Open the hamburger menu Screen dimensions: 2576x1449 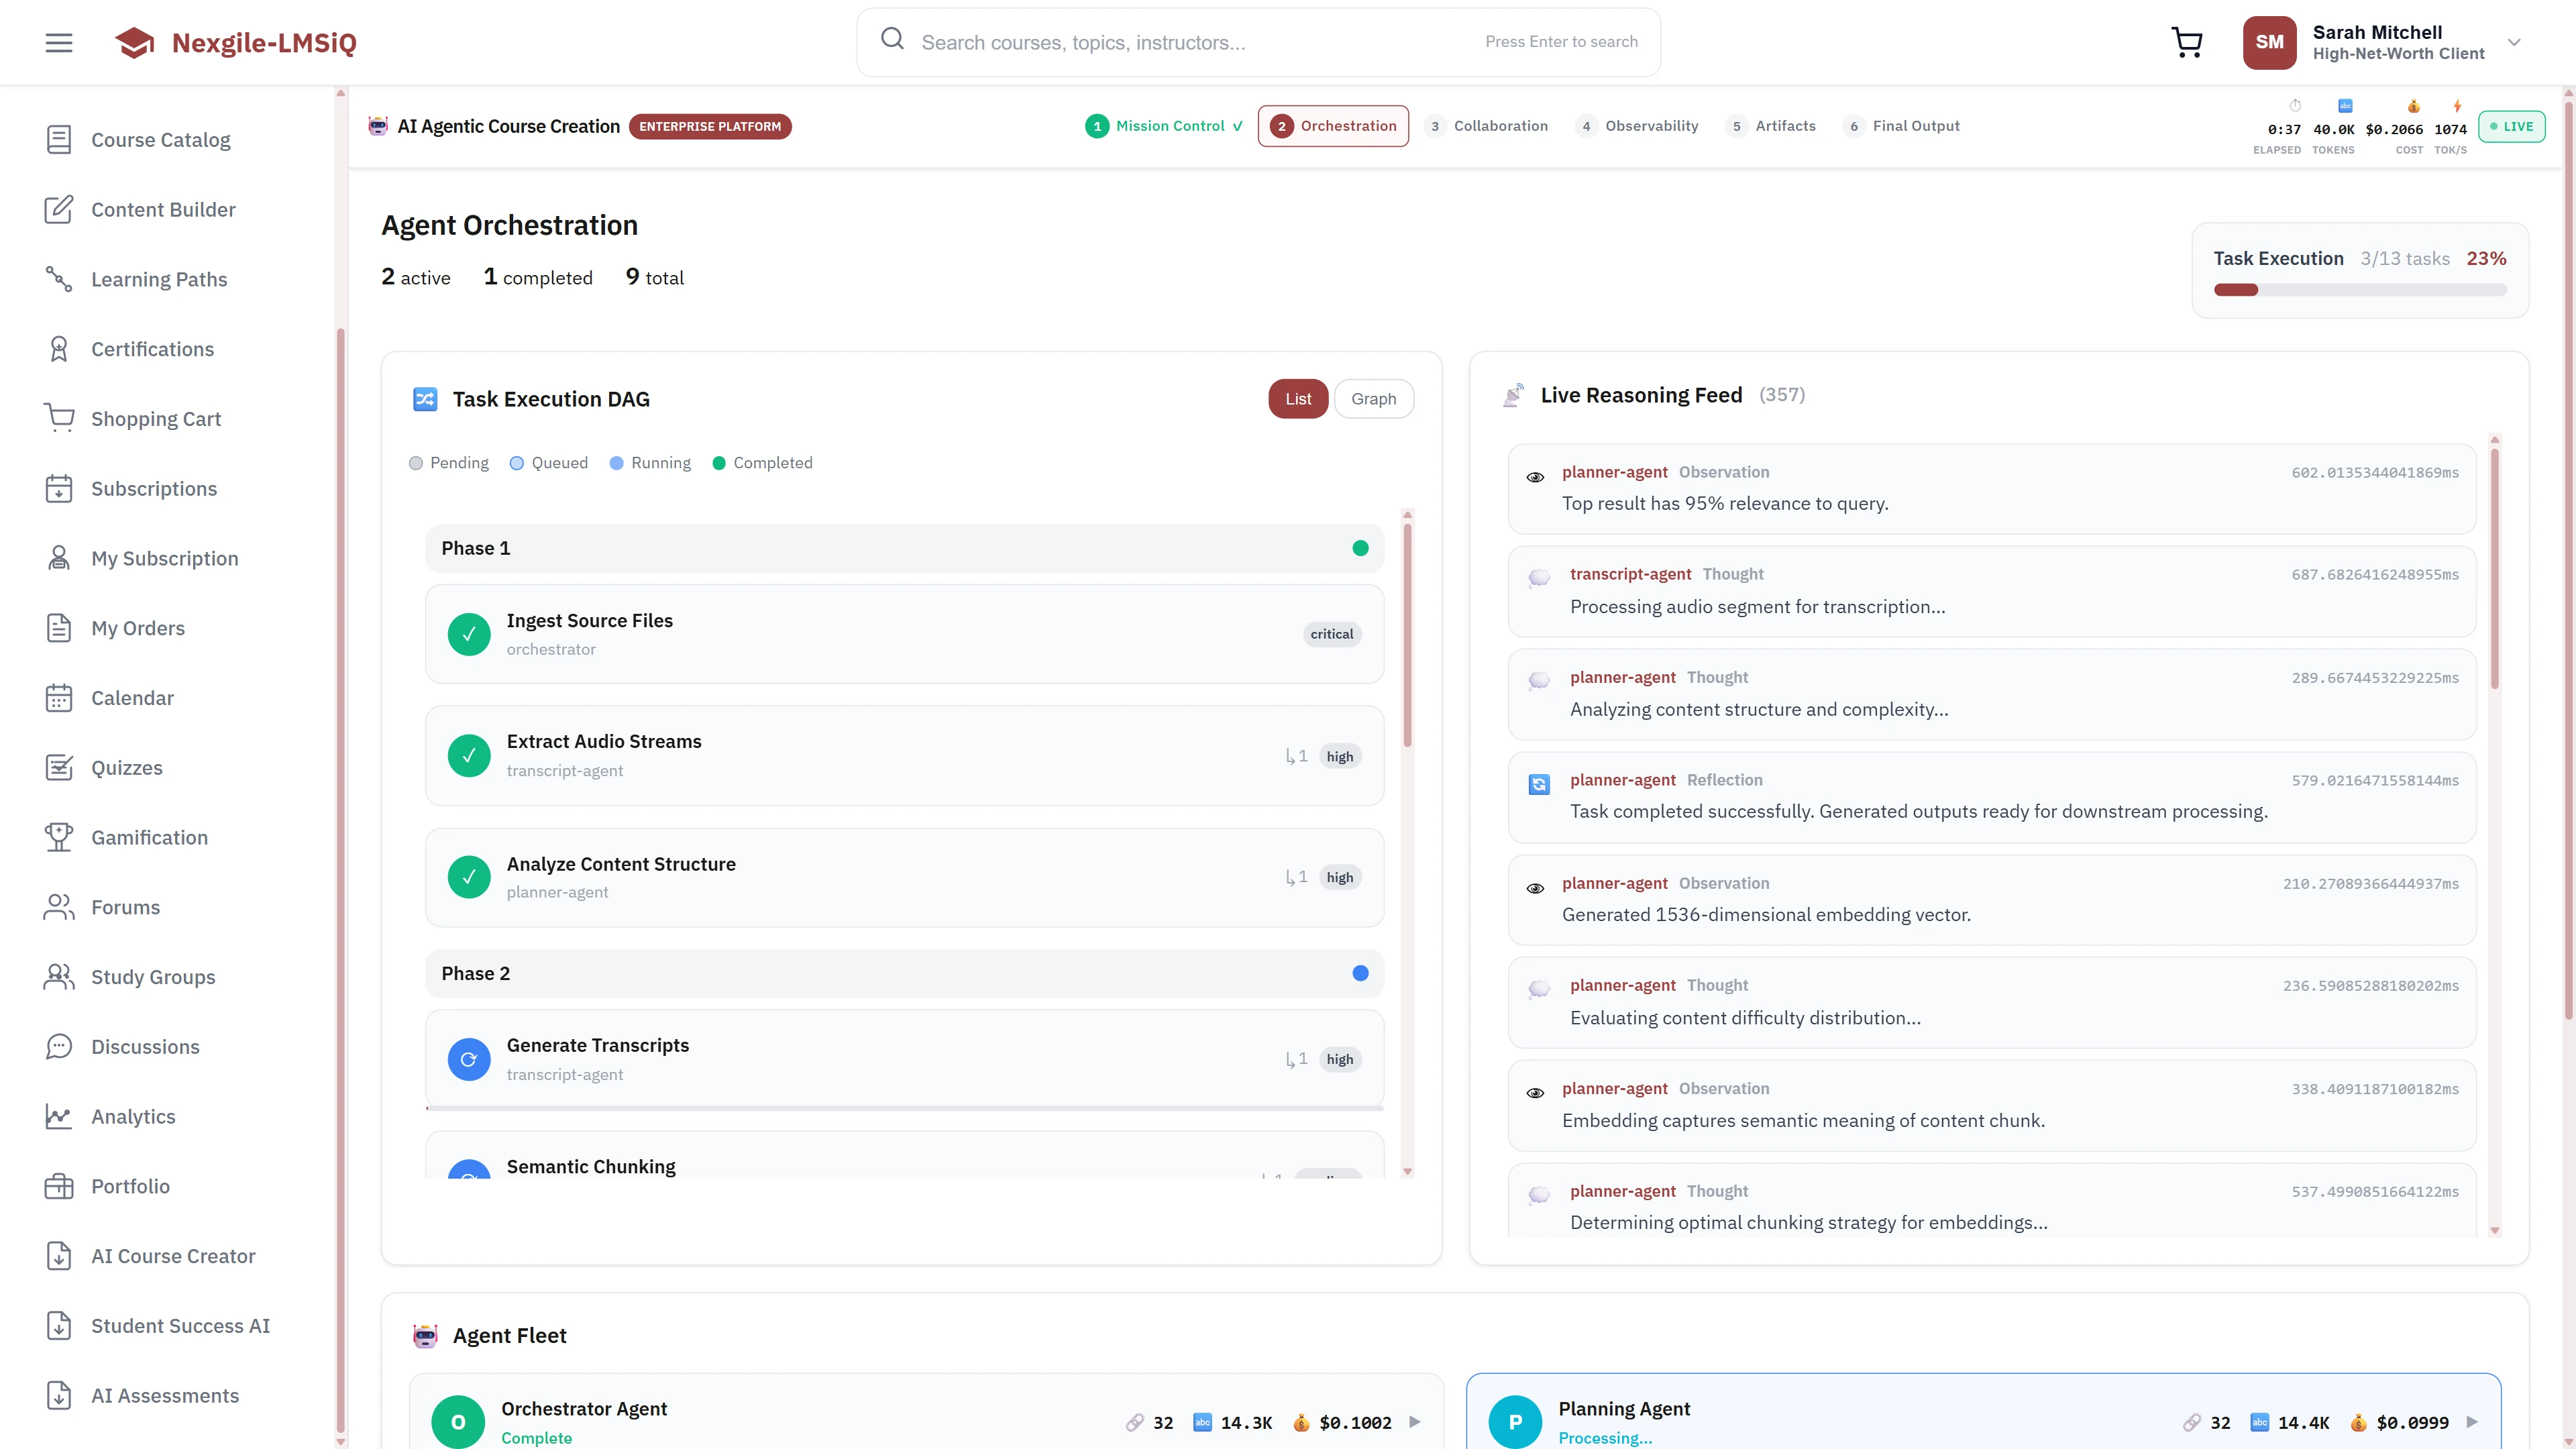point(58,42)
